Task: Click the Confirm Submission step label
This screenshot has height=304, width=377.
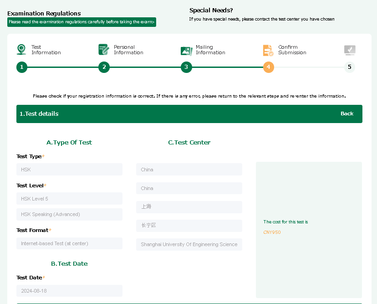Action: pyautogui.click(x=292, y=50)
